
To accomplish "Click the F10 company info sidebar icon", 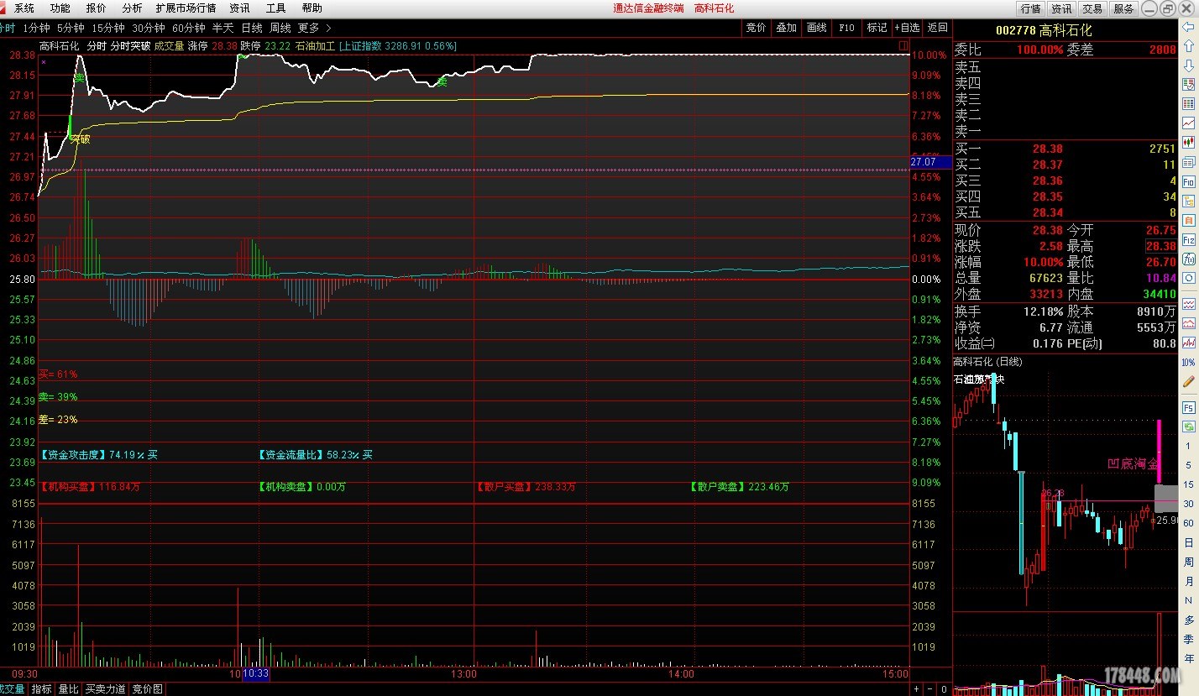I will 1188,181.
